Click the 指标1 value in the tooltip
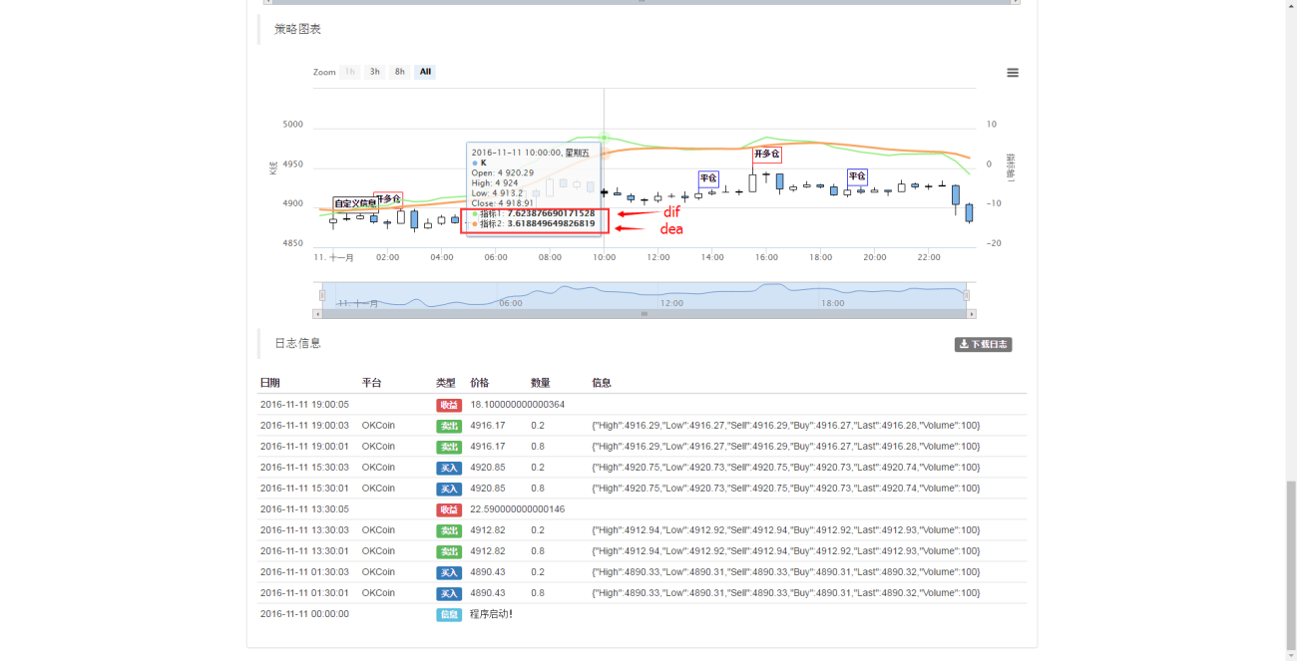The height and width of the screenshot is (661, 1297). [x=551, y=213]
